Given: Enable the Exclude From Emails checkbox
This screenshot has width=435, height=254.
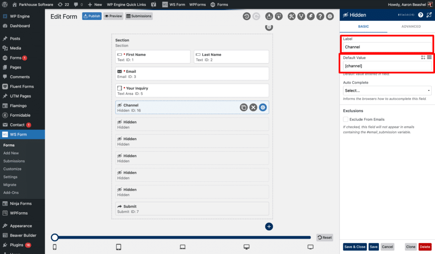Looking at the screenshot, I should [x=345, y=119].
